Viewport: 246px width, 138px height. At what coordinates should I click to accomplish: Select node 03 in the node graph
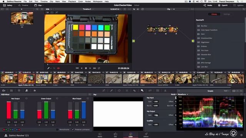click(173, 30)
